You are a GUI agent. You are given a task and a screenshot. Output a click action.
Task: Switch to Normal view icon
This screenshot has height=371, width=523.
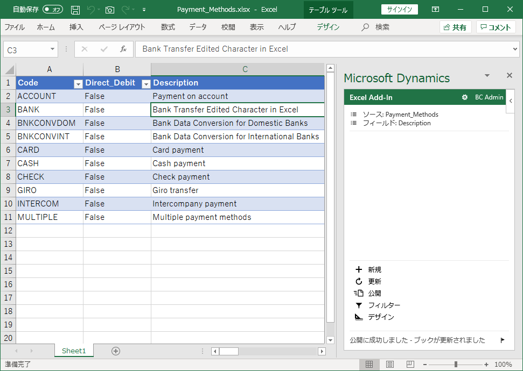(x=369, y=365)
